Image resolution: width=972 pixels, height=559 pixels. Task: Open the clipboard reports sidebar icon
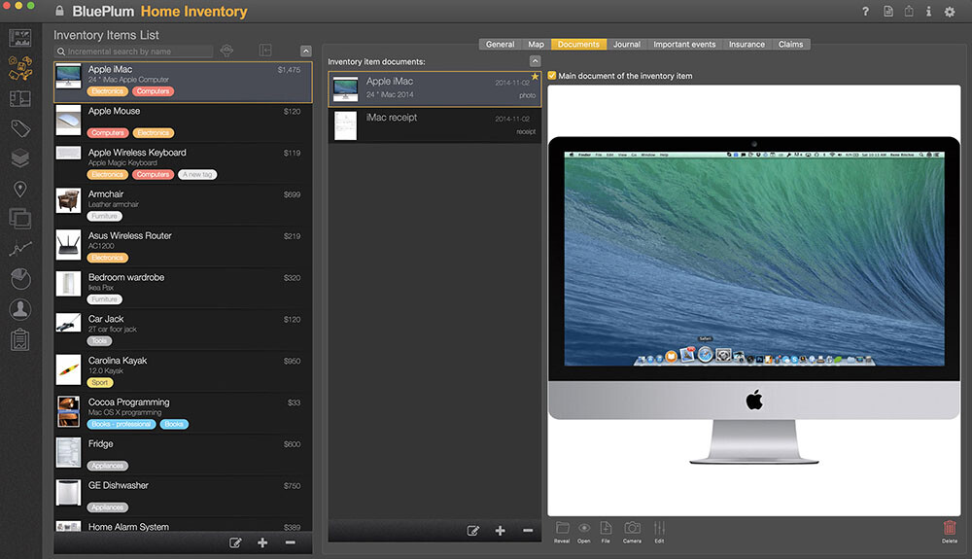[x=19, y=339]
